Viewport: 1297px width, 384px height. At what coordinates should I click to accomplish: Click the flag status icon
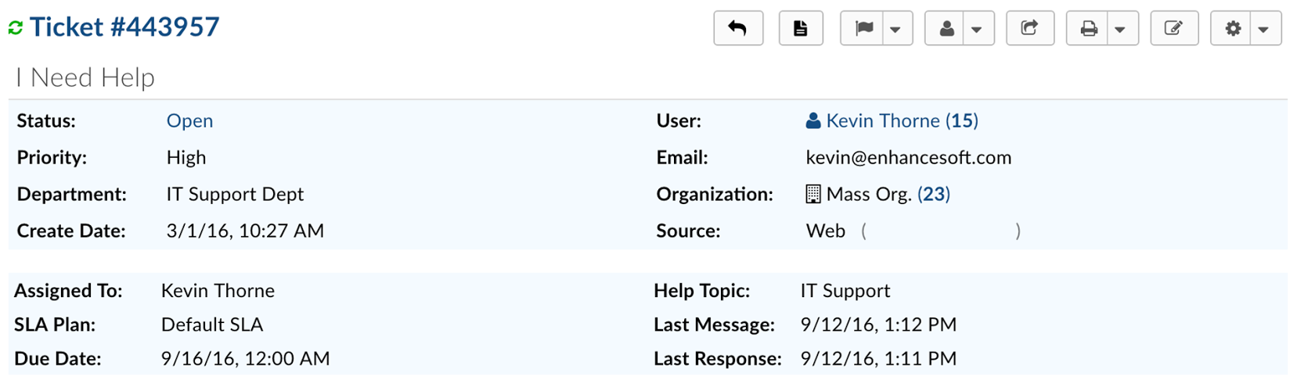pos(863,29)
